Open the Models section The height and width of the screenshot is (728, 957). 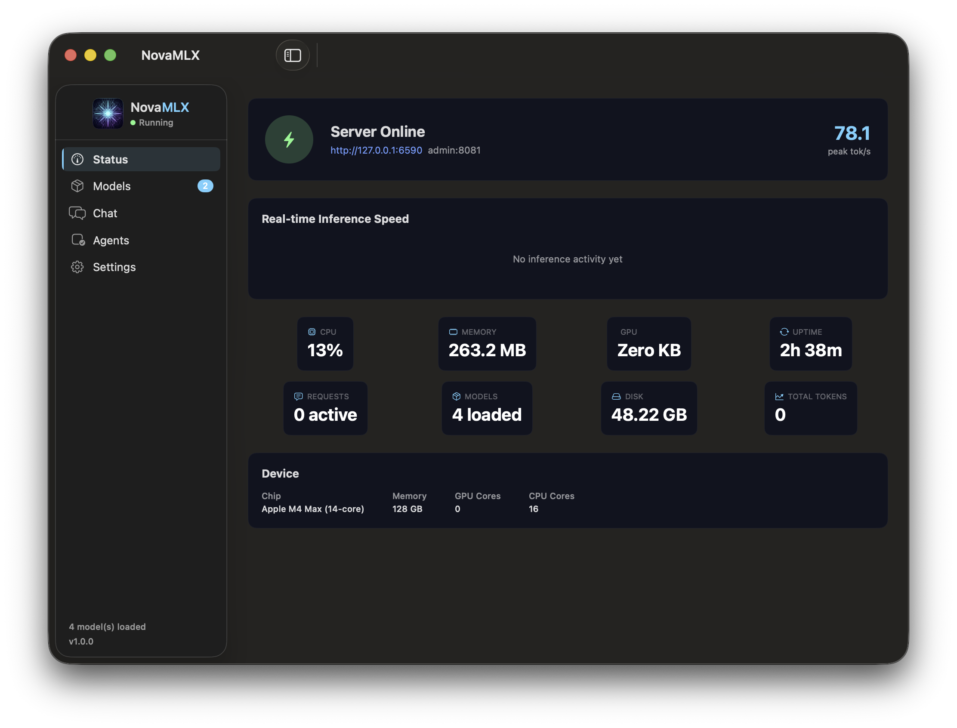112,186
